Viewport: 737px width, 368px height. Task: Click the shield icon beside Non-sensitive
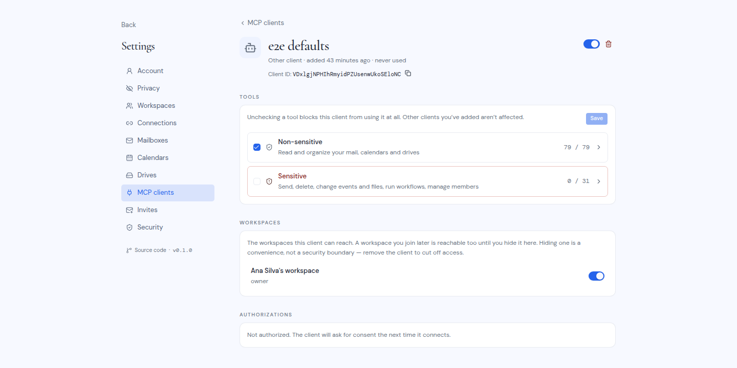point(269,147)
